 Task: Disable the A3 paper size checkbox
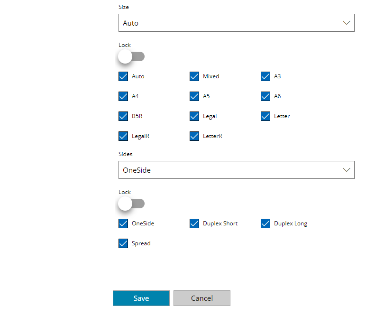click(265, 76)
